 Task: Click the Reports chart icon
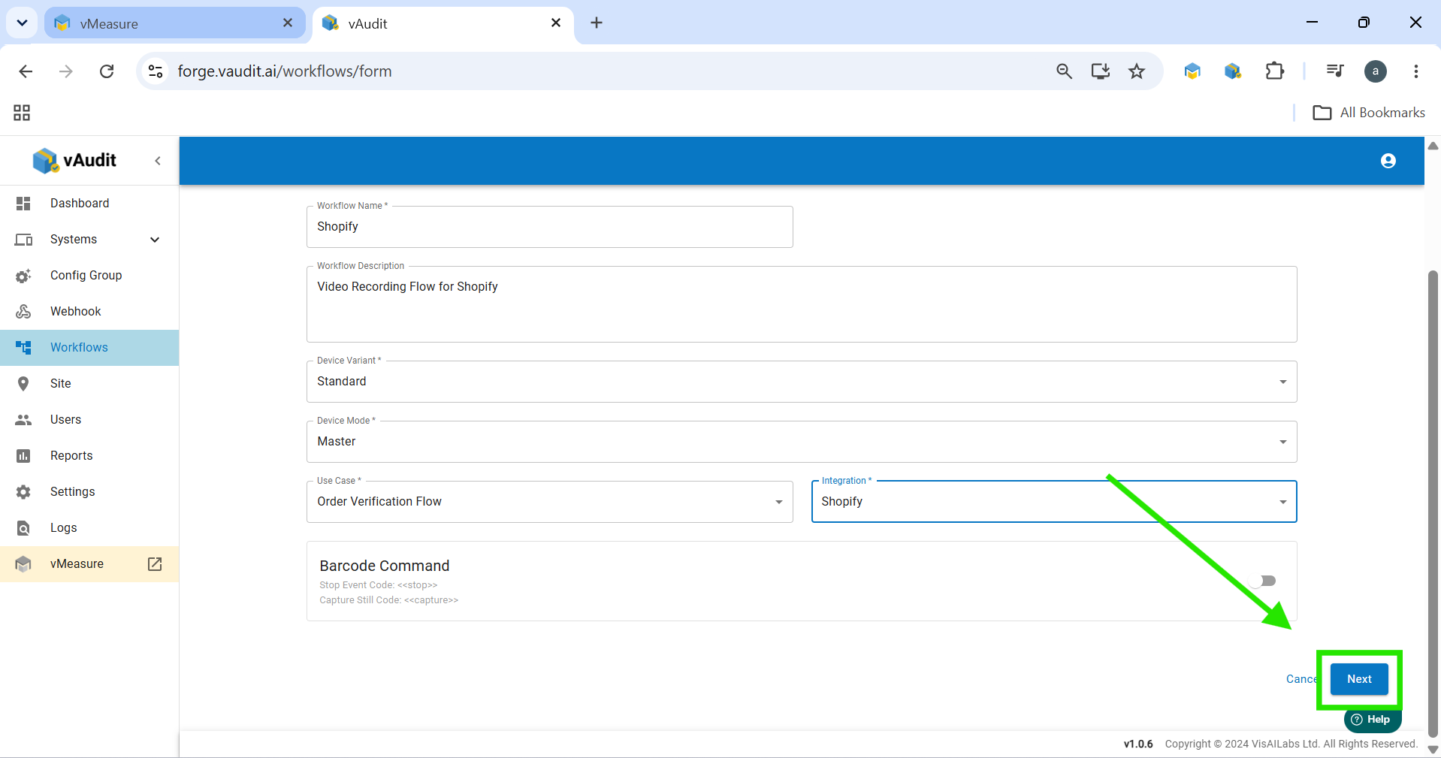[23, 456]
